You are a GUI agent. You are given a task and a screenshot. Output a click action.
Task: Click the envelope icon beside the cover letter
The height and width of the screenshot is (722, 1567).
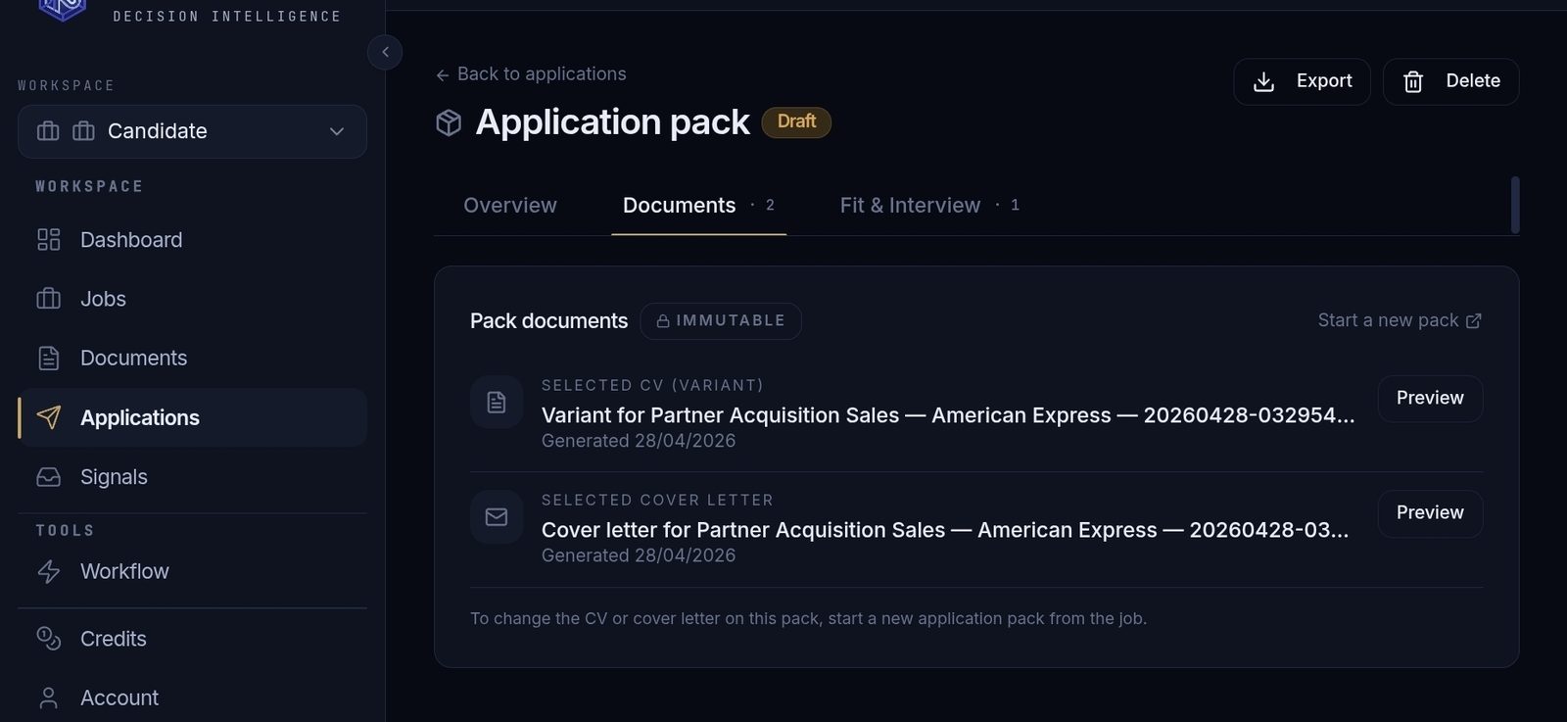click(x=497, y=517)
